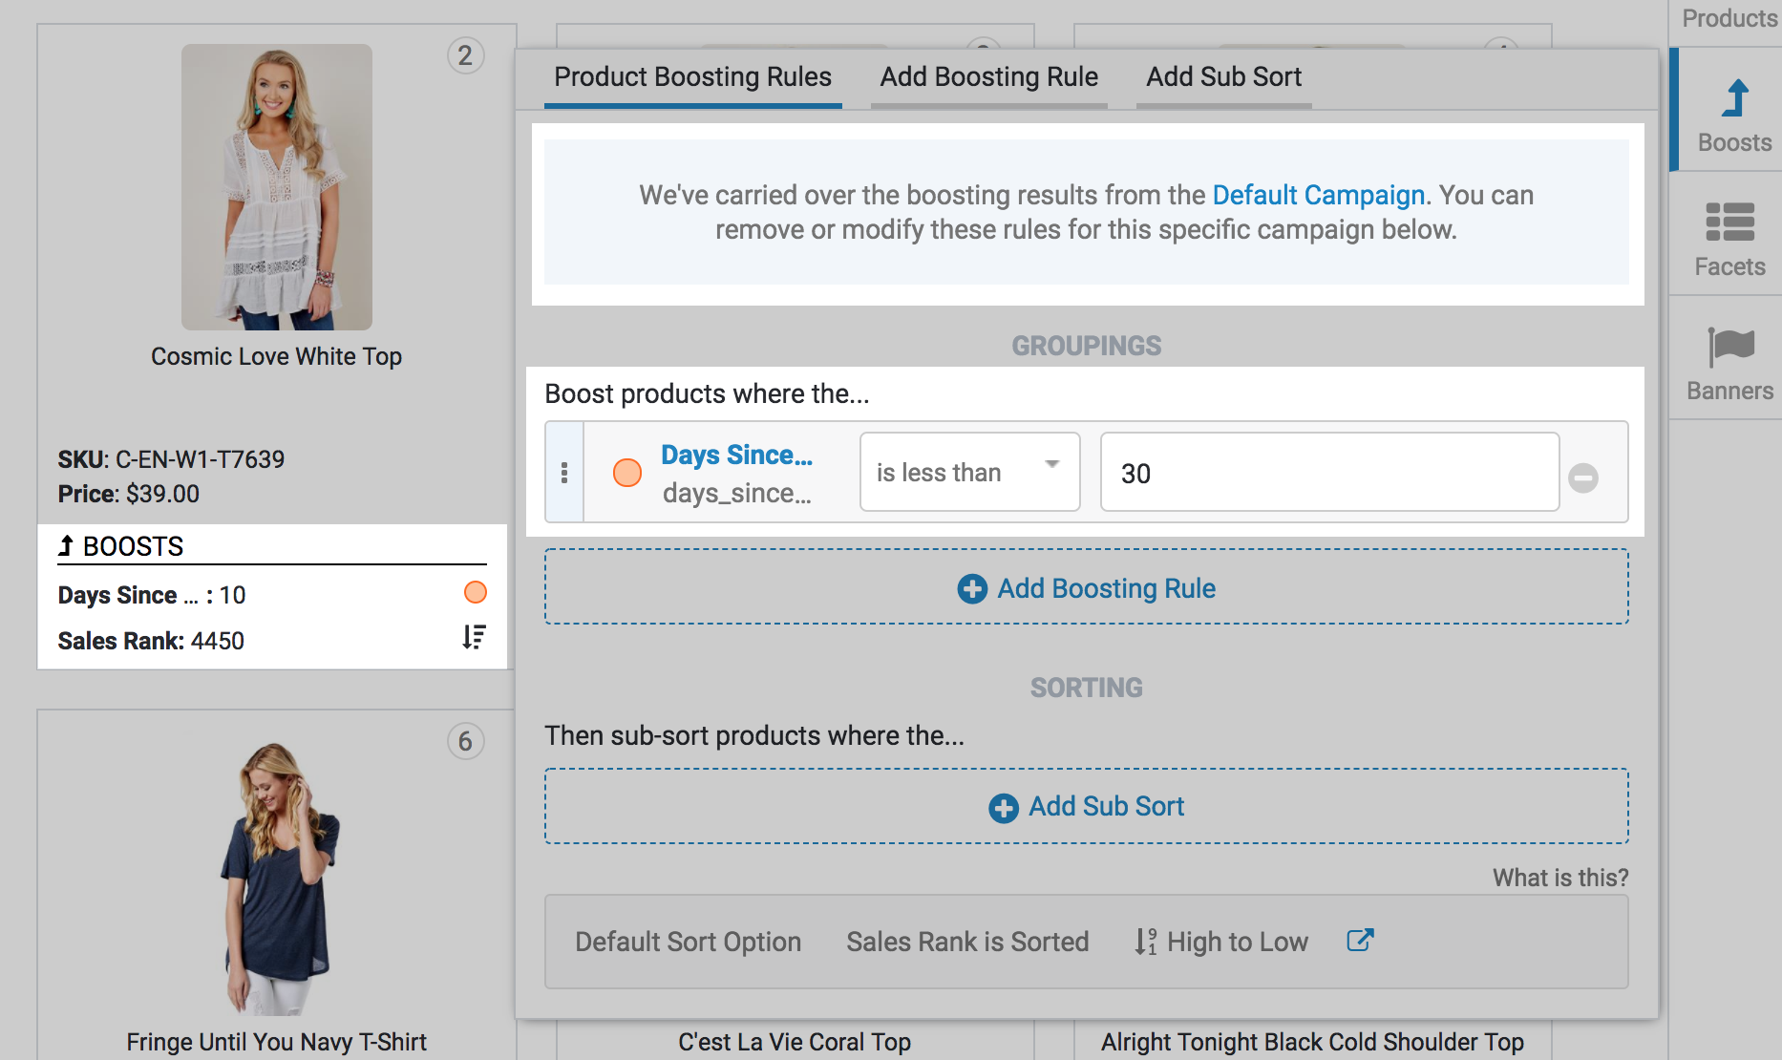This screenshot has height=1060, width=1782.
Task: Click the 'What is this?' help link
Action: tap(1559, 878)
